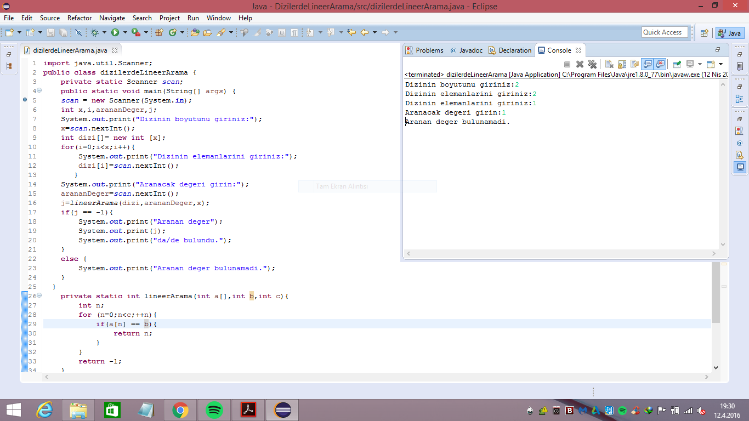Click the Run Last Tool external tools icon

[136, 32]
